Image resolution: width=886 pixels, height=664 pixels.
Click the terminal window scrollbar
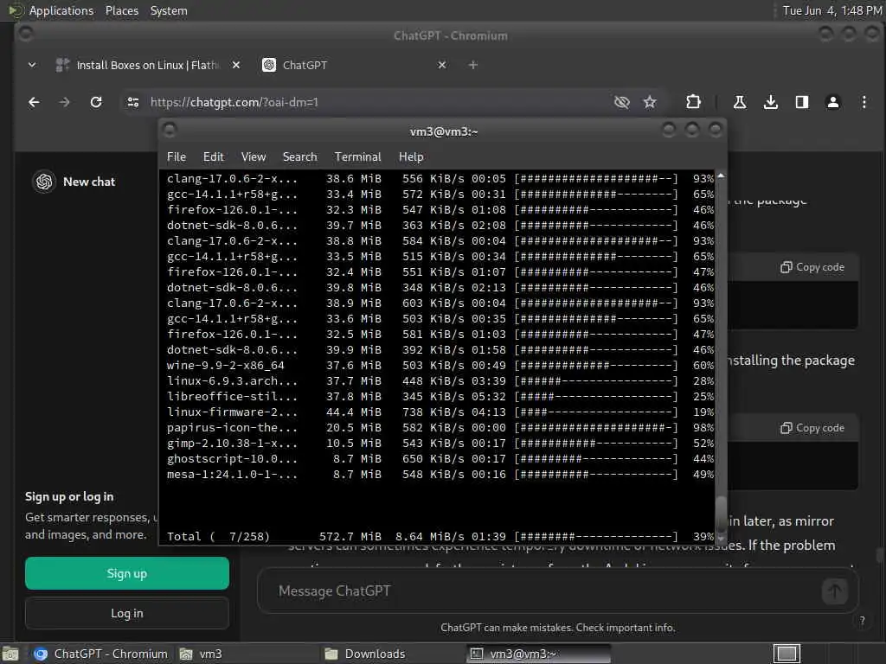[721, 512]
